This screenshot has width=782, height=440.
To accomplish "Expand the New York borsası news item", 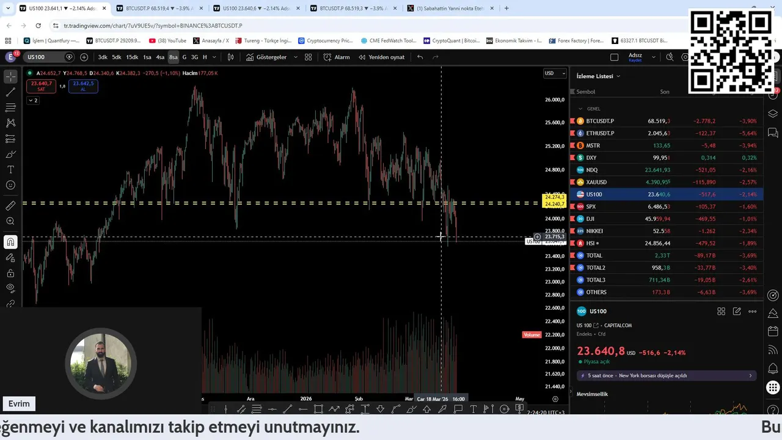I will [666, 375].
